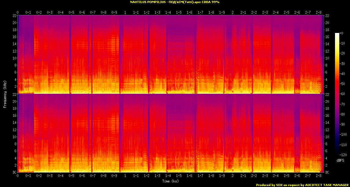Click the '2.8' tick on bottom time axis

[319, 176]
